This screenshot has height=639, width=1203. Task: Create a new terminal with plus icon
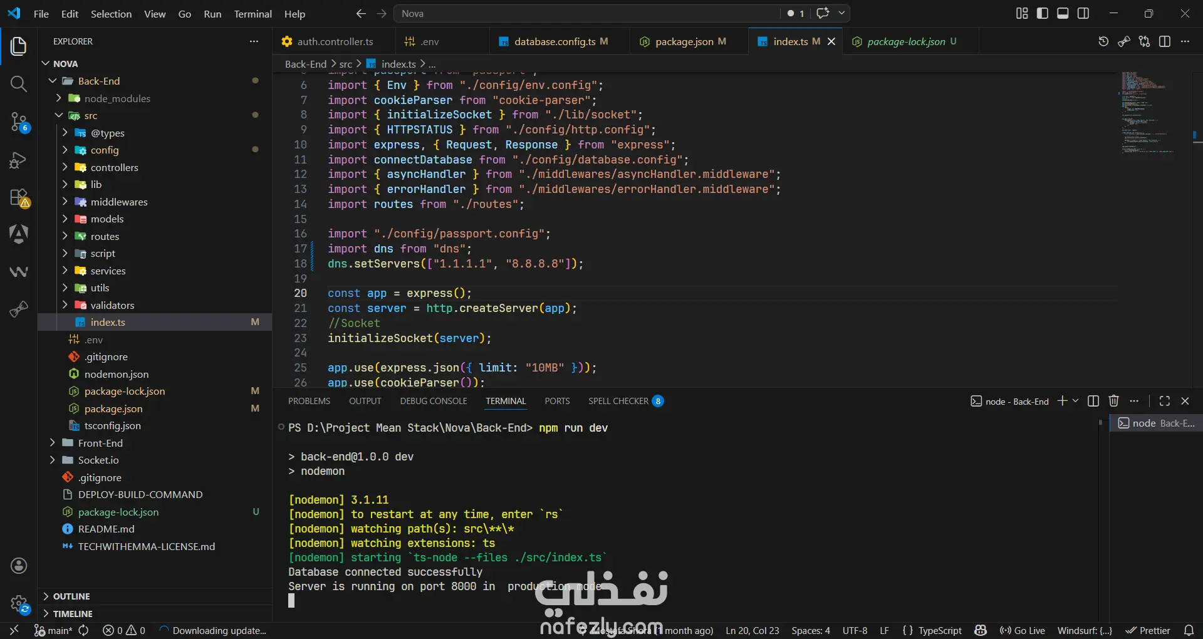coord(1062,401)
